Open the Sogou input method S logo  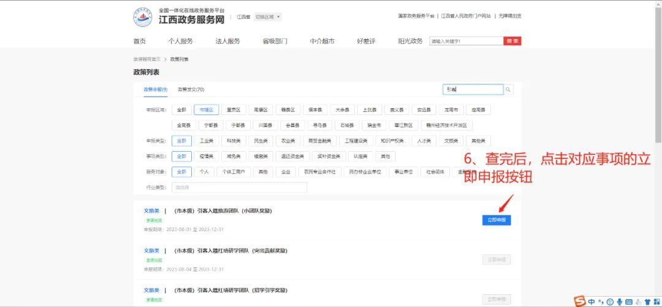coord(580,301)
